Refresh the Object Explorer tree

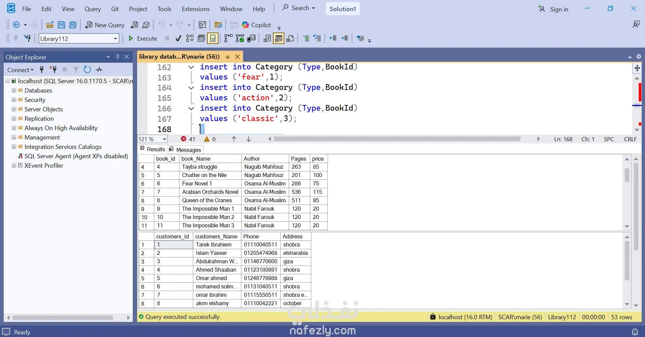coord(87,70)
